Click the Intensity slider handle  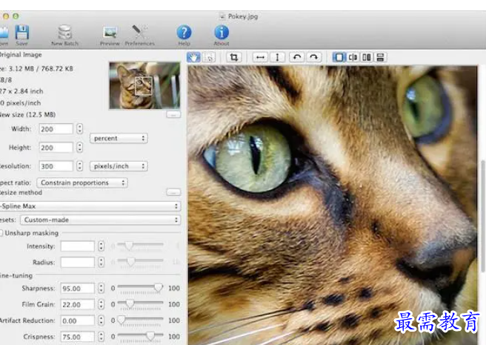tap(129, 246)
